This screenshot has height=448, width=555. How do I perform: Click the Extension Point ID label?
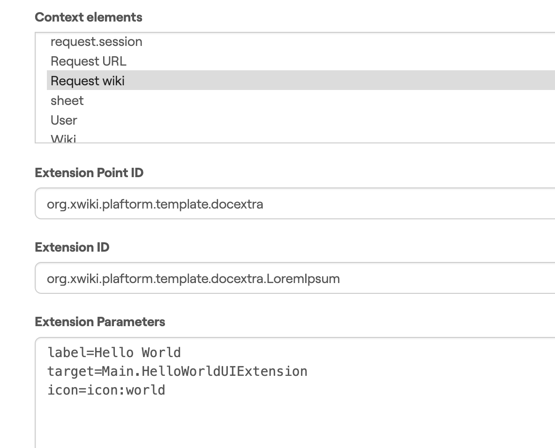(89, 173)
